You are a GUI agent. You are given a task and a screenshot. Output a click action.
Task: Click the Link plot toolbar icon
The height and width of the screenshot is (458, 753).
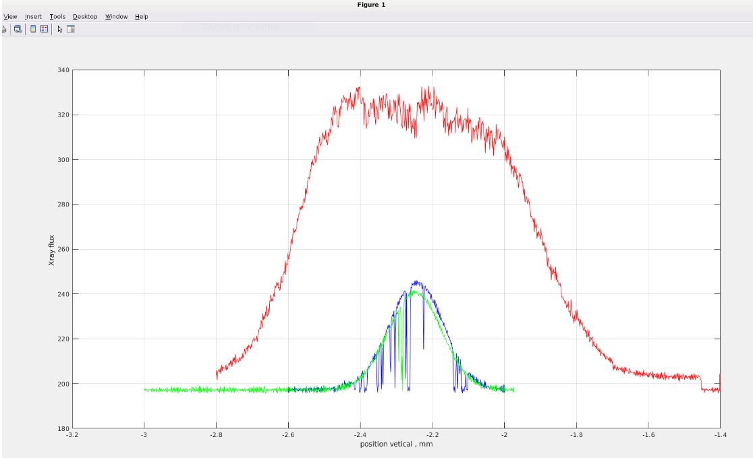pyautogui.click(x=18, y=29)
